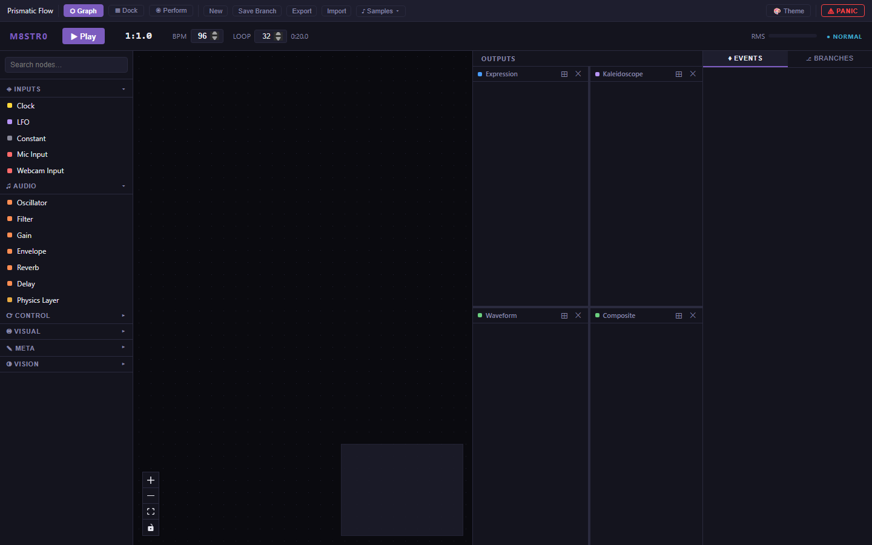Switch to Graph view

point(84,11)
